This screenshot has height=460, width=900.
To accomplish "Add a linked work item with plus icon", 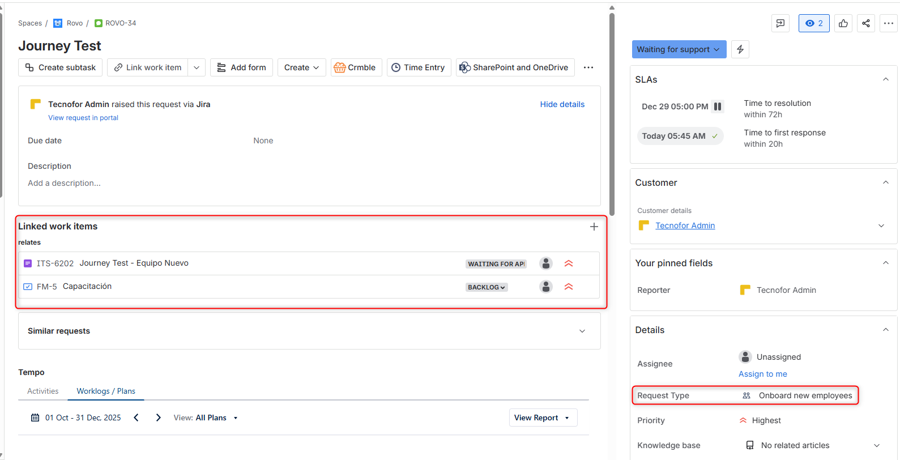I will coord(594,227).
